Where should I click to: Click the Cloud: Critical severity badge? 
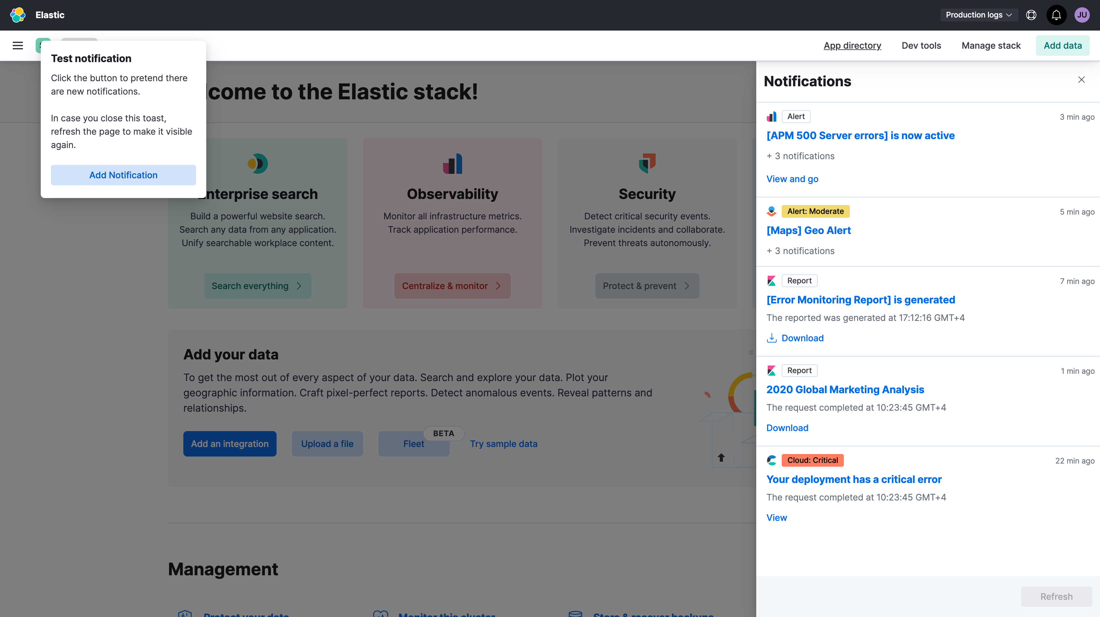click(x=812, y=460)
